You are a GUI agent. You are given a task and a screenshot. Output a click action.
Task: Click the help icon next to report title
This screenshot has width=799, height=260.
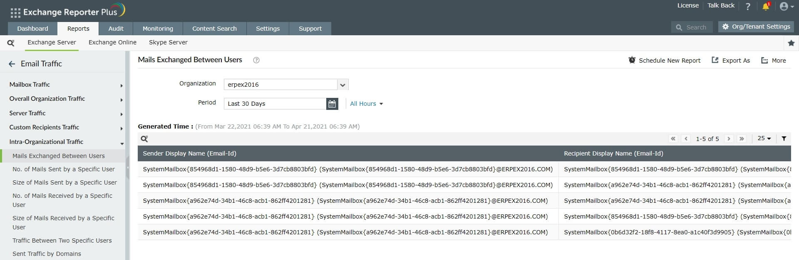pos(256,60)
